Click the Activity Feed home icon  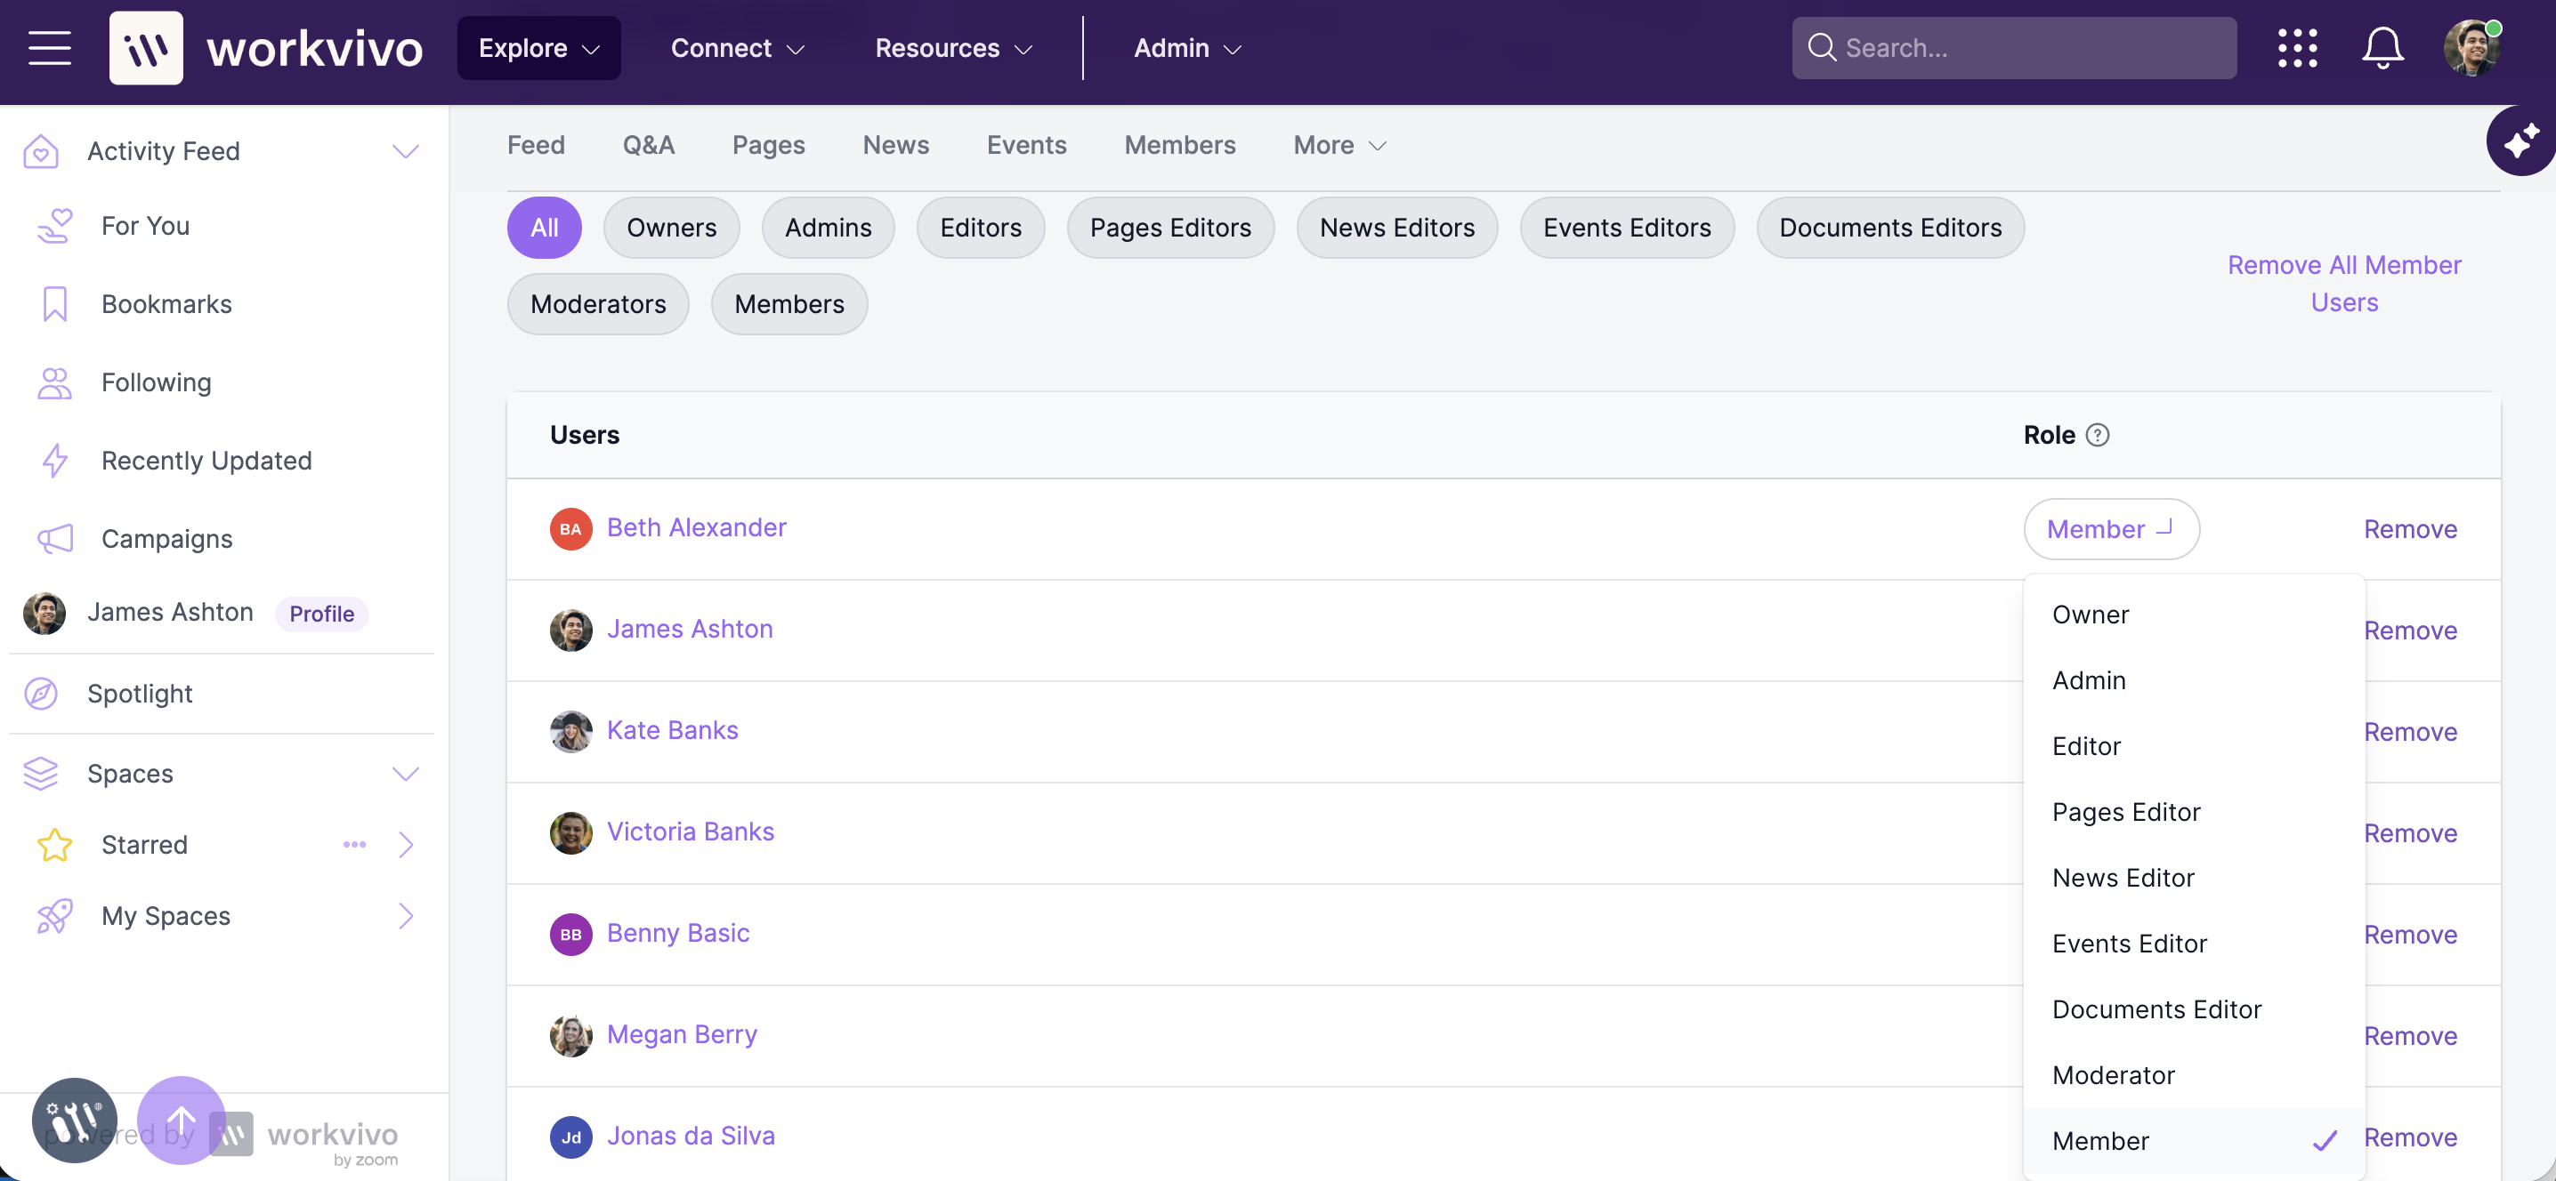pyautogui.click(x=41, y=150)
